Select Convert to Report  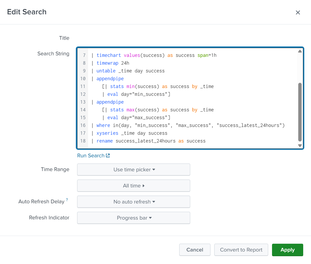pos(241,250)
